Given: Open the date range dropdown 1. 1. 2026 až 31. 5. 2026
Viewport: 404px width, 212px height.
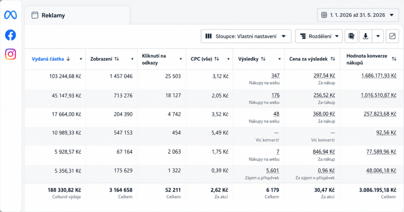Looking at the screenshot, I should [358, 15].
